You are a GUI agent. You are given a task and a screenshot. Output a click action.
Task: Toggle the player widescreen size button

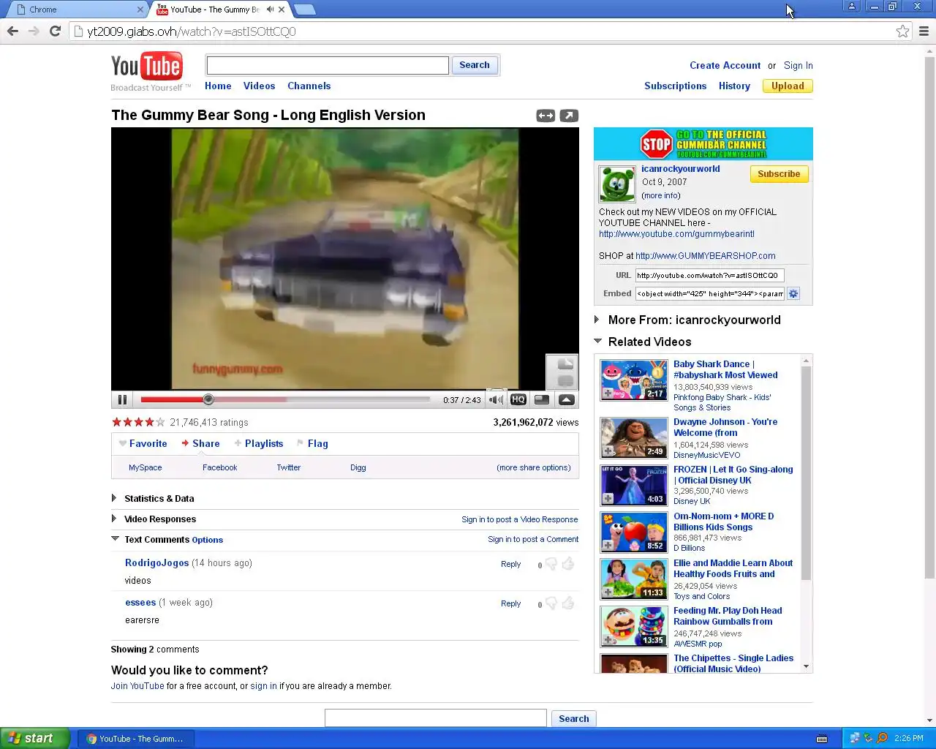click(542, 400)
